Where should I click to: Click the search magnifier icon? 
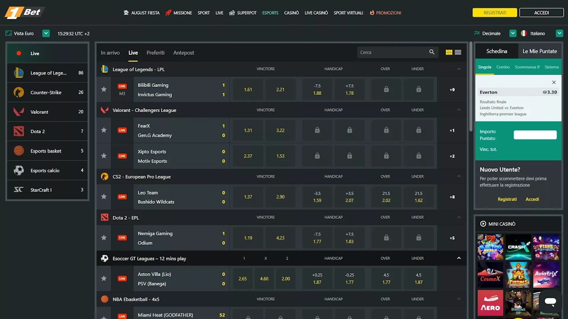pos(432,52)
